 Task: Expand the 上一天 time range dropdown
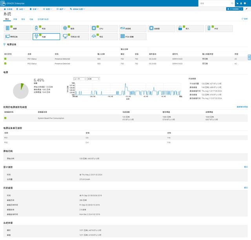click(80, 79)
